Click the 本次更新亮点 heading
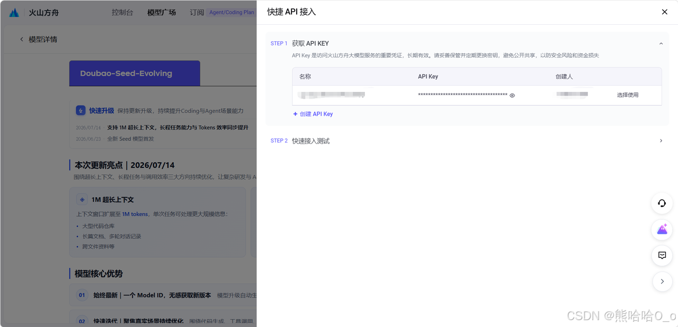Image resolution: width=678 pixels, height=327 pixels. (x=124, y=165)
